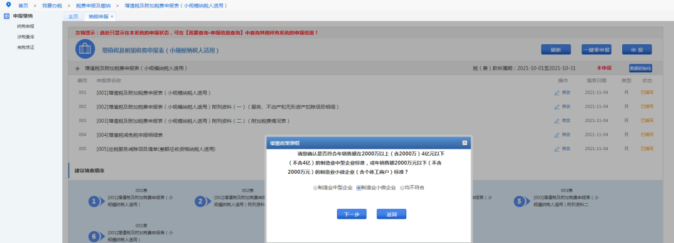Click the 一键零申报 button
Image resolution: width=674 pixels, height=243 pixels.
click(596, 49)
